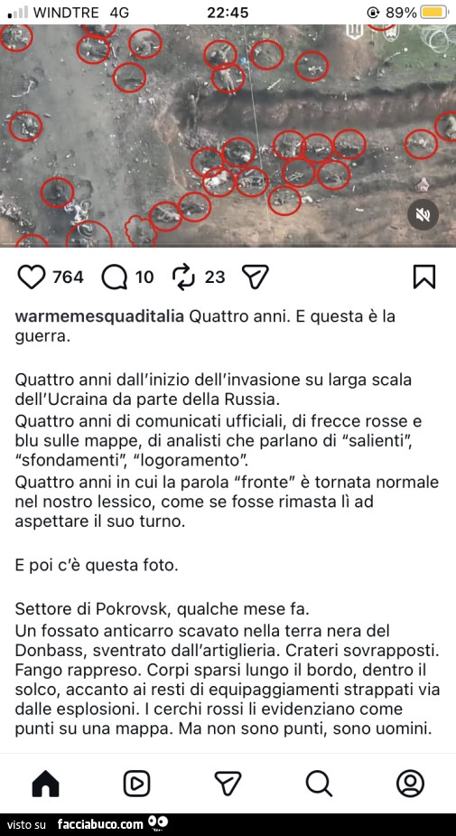Tap the 22:45 status bar clock
Image resolution: width=456 pixels, height=836 pixels.
click(228, 13)
